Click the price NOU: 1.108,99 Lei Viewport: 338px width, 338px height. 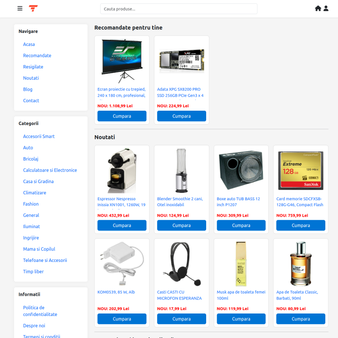tap(115, 106)
